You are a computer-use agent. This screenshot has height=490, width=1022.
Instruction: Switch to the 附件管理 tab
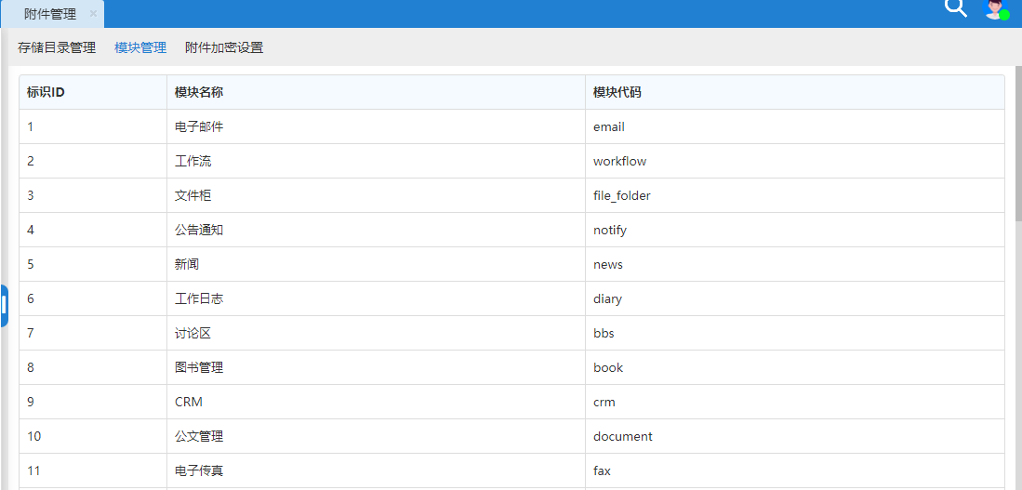[x=50, y=14]
